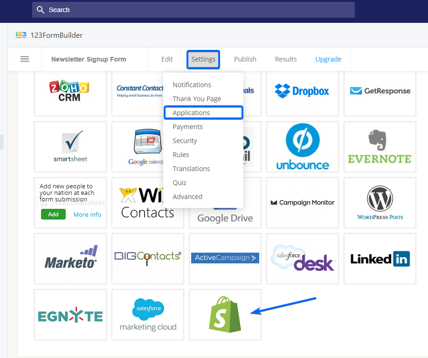Open More Info for NationBuilder
Image resolution: width=428 pixels, height=358 pixels.
click(87, 214)
